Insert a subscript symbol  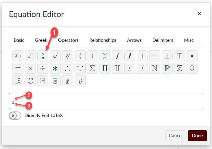tap(18, 56)
